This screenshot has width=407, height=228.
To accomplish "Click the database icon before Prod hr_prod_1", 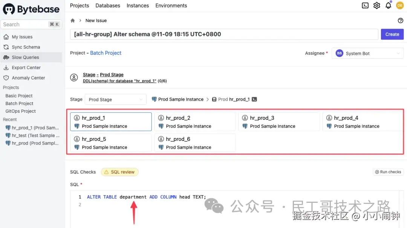I will 214,100.
